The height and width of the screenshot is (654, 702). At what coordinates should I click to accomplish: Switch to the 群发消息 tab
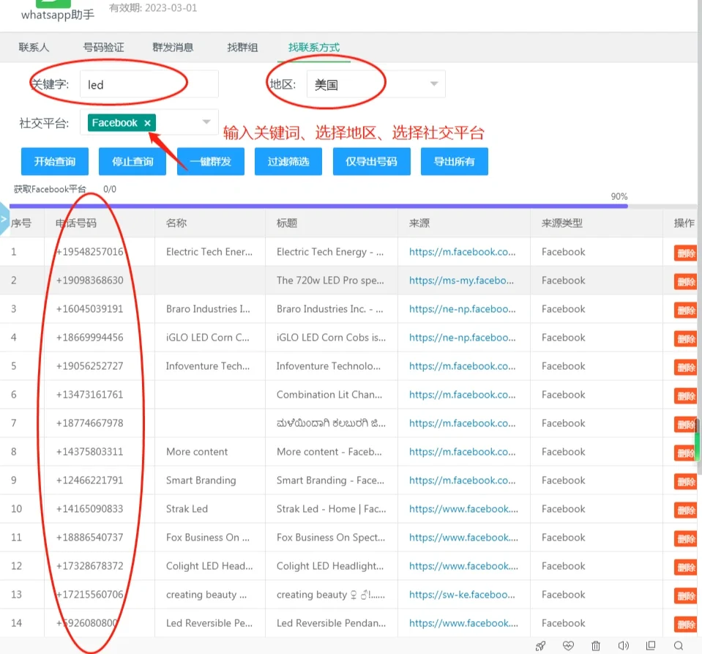(x=173, y=47)
